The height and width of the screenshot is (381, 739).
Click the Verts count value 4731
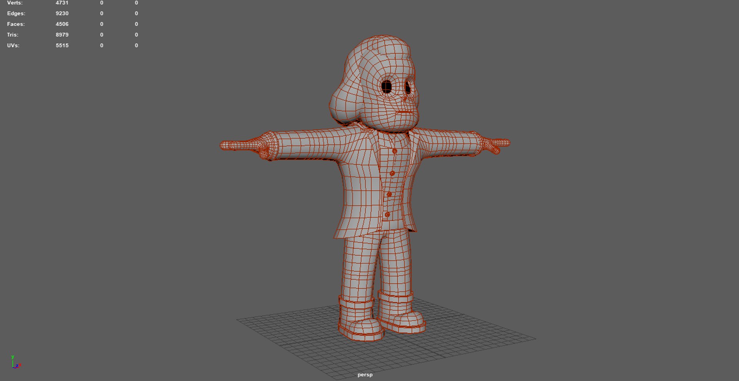click(62, 3)
